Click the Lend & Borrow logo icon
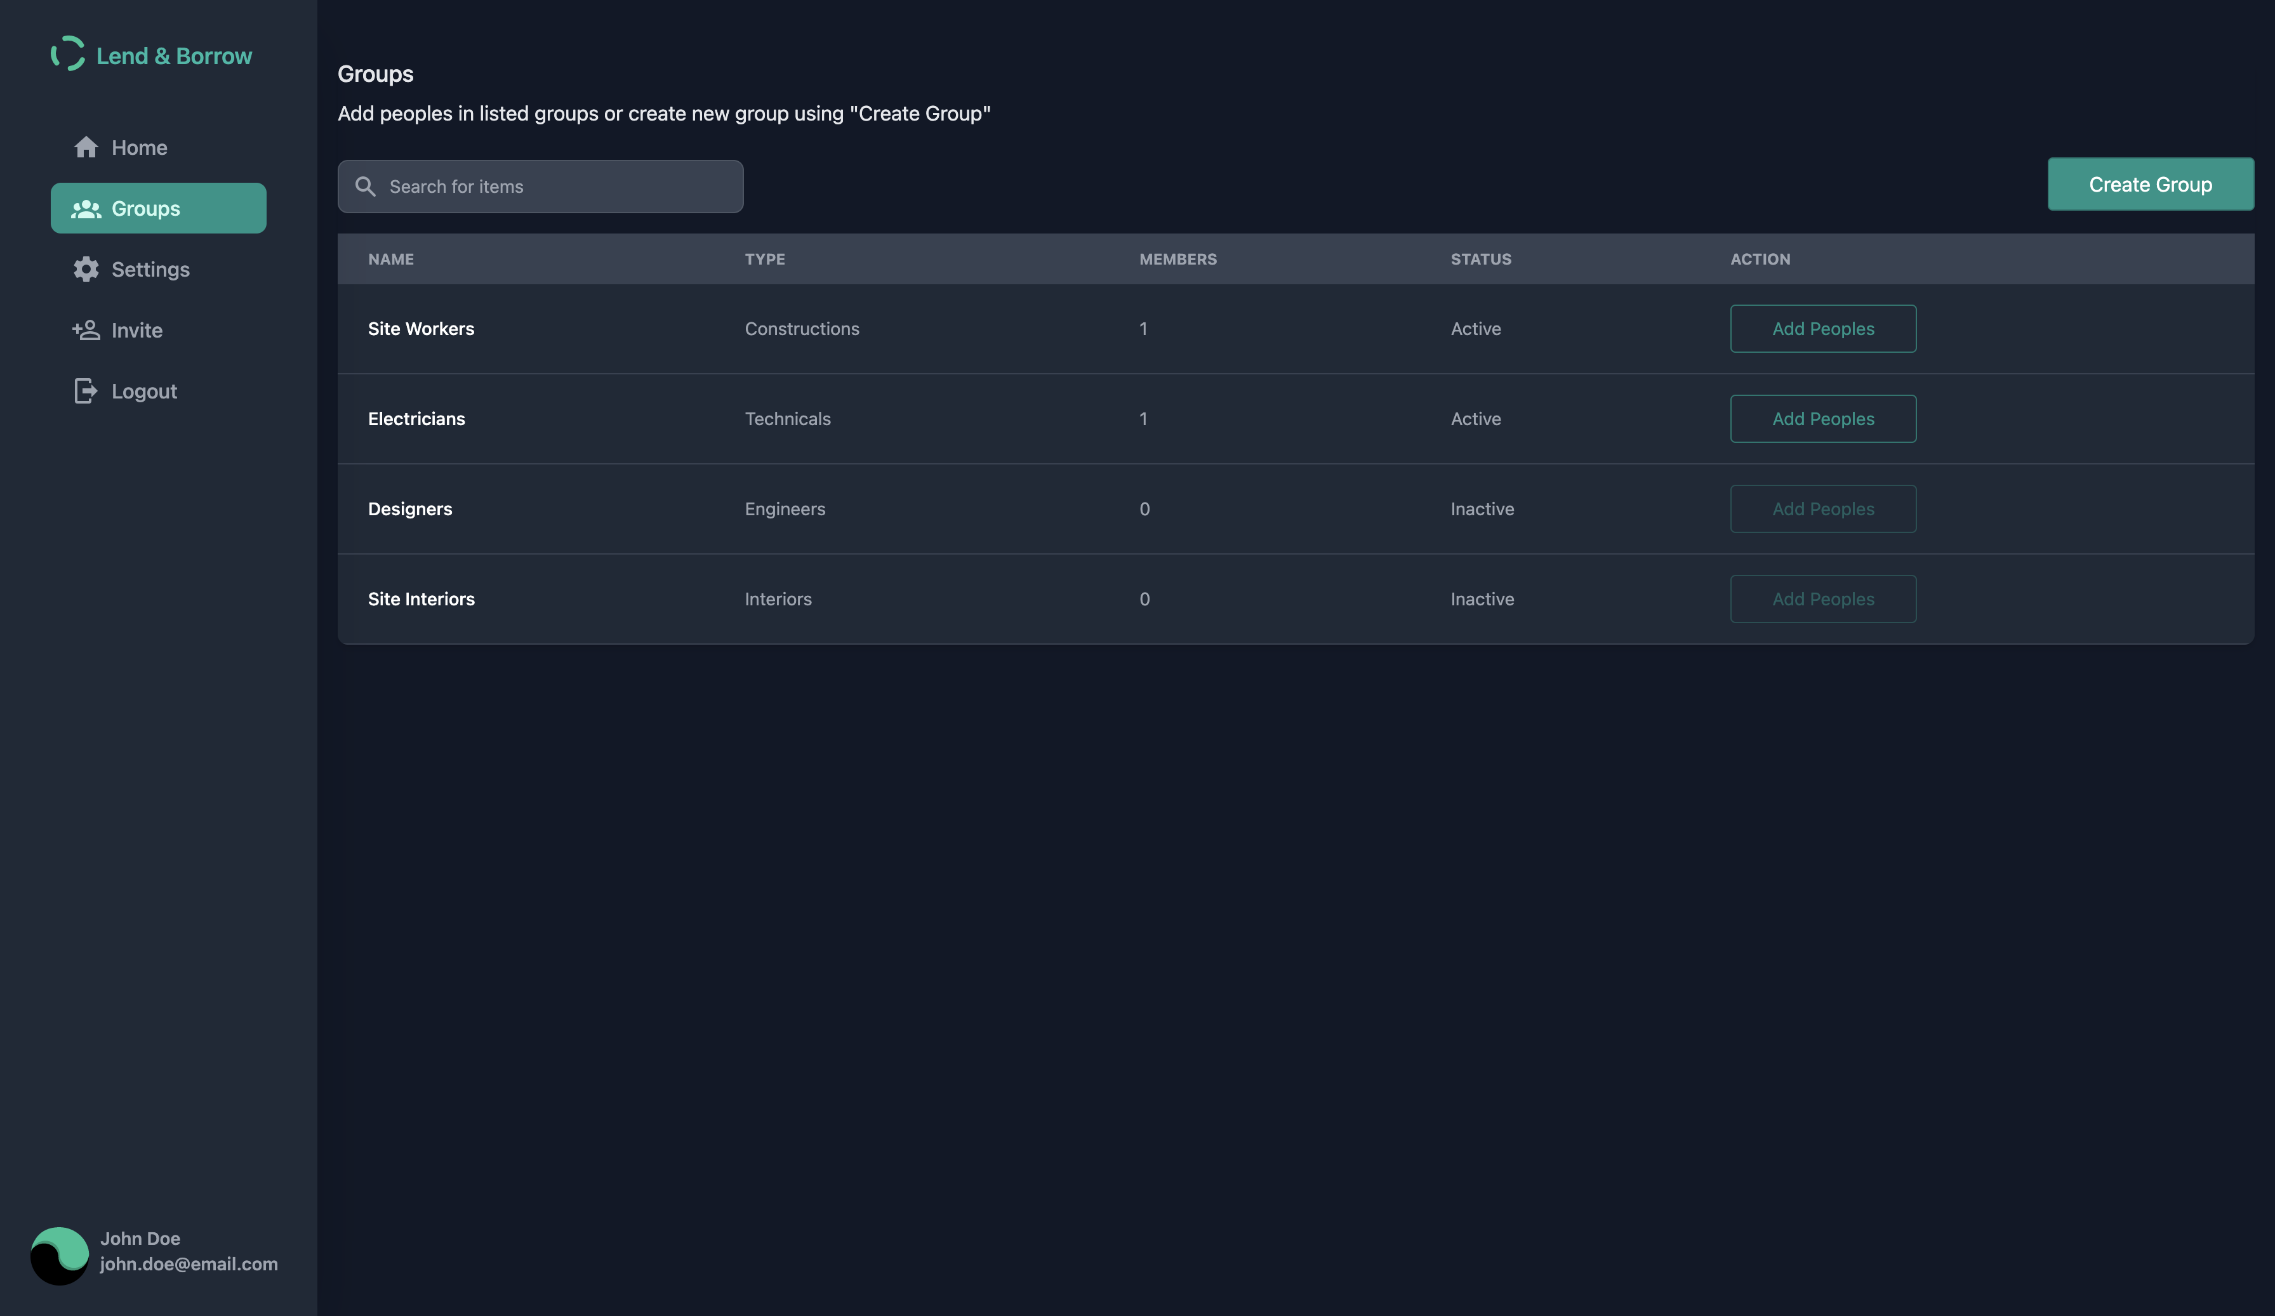The width and height of the screenshot is (2275, 1316). 68,54
